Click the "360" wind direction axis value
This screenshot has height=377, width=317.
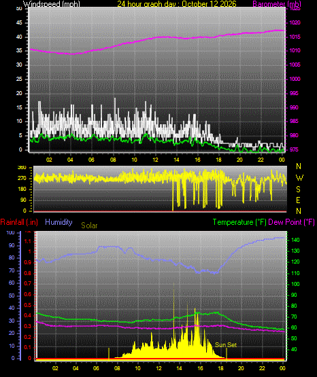[x=22, y=168]
